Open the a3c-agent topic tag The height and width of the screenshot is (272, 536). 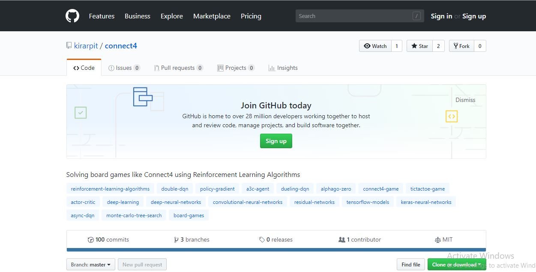258,189
